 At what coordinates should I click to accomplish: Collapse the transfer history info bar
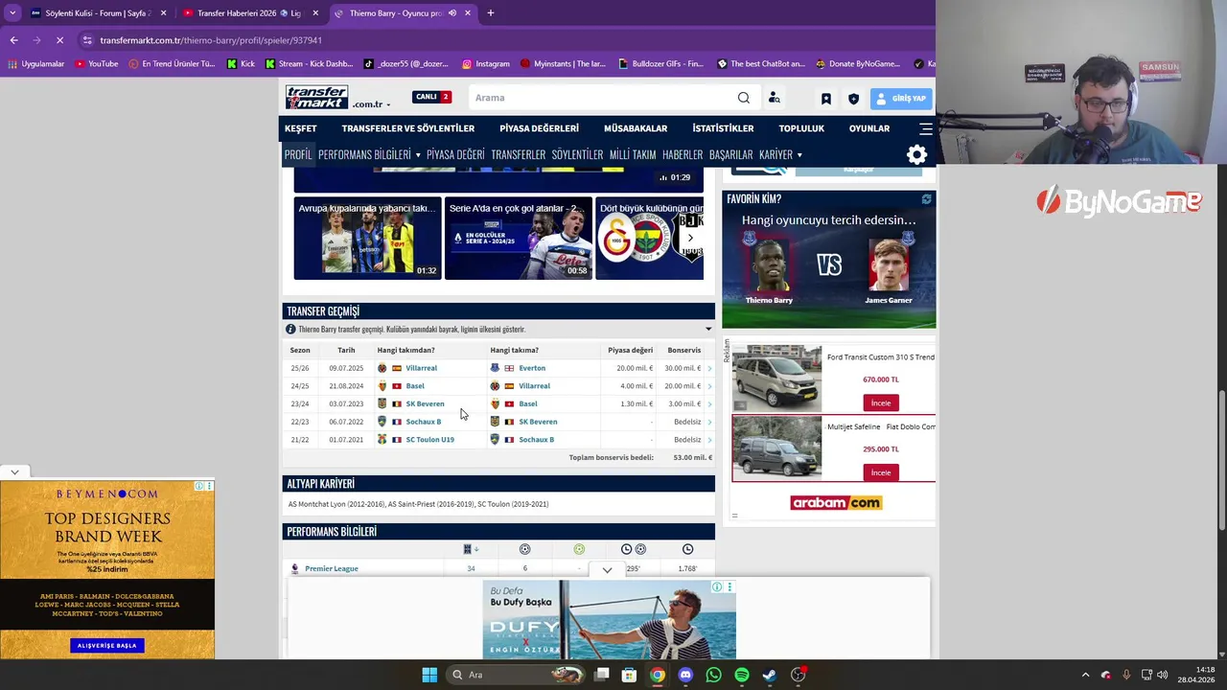coord(708,329)
